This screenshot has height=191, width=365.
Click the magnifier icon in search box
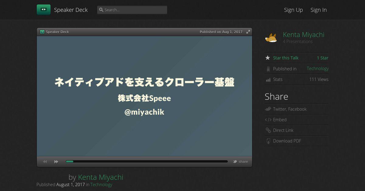[x=101, y=10]
